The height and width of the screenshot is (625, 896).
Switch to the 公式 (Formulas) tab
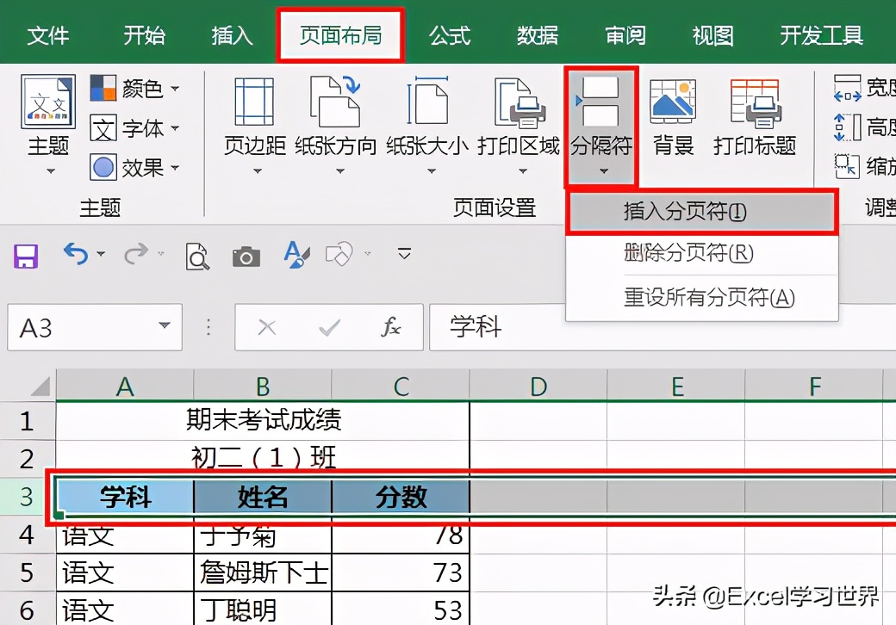[x=449, y=34]
